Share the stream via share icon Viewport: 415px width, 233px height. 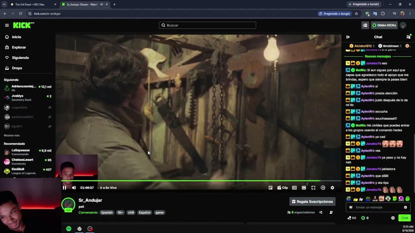click(321, 212)
